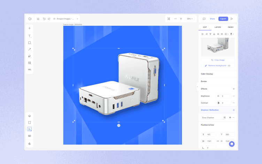This screenshot has width=262, height=164.
Task: Click the X position field
Action: coord(208,134)
